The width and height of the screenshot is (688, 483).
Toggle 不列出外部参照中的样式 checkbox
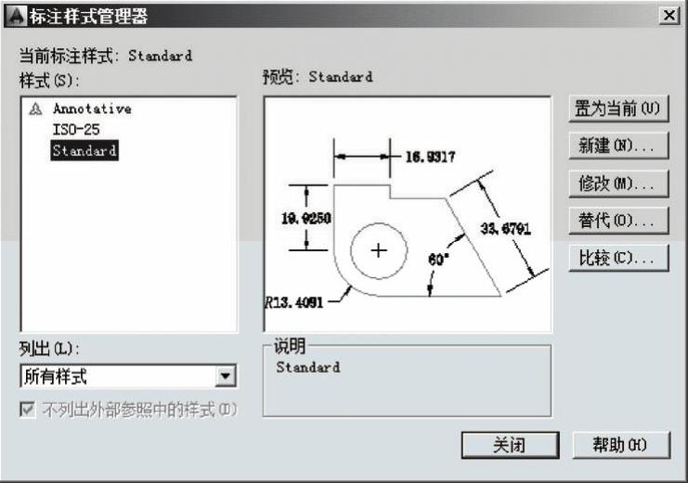(x=27, y=409)
